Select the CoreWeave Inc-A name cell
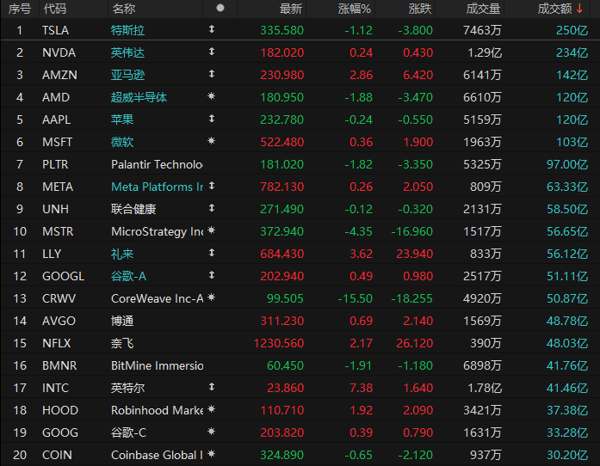The height and width of the screenshot is (466, 600). [157, 298]
